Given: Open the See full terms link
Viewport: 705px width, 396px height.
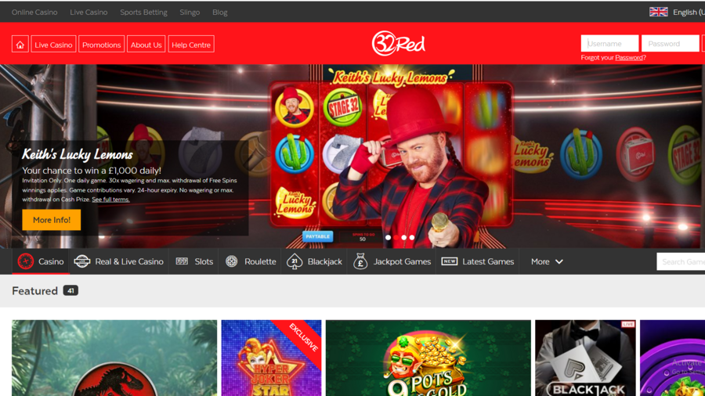Looking at the screenshot, I should pyautogui.click(x=110, y=200).
